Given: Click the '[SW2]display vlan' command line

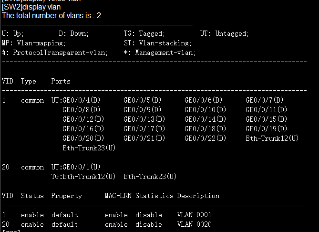Looking at the screenshot, I should [31, 7].
